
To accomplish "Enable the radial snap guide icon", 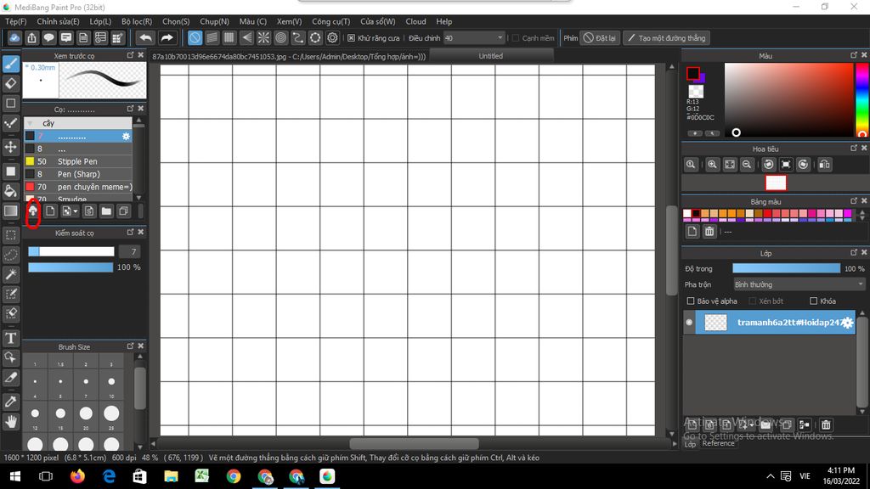I will click(263, 38).
